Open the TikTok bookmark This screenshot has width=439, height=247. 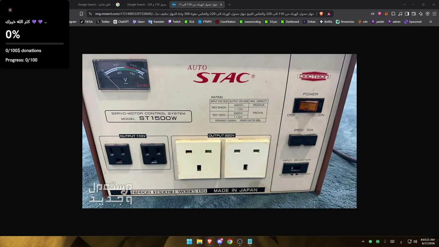(x=86, y=22)
